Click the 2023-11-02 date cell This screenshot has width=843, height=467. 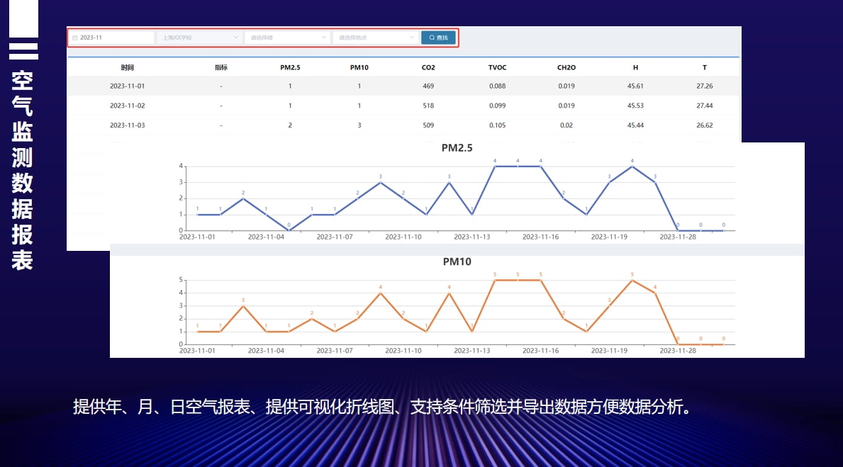127,106
